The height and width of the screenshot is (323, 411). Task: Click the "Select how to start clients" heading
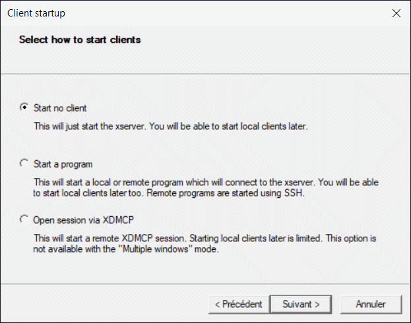80,40
